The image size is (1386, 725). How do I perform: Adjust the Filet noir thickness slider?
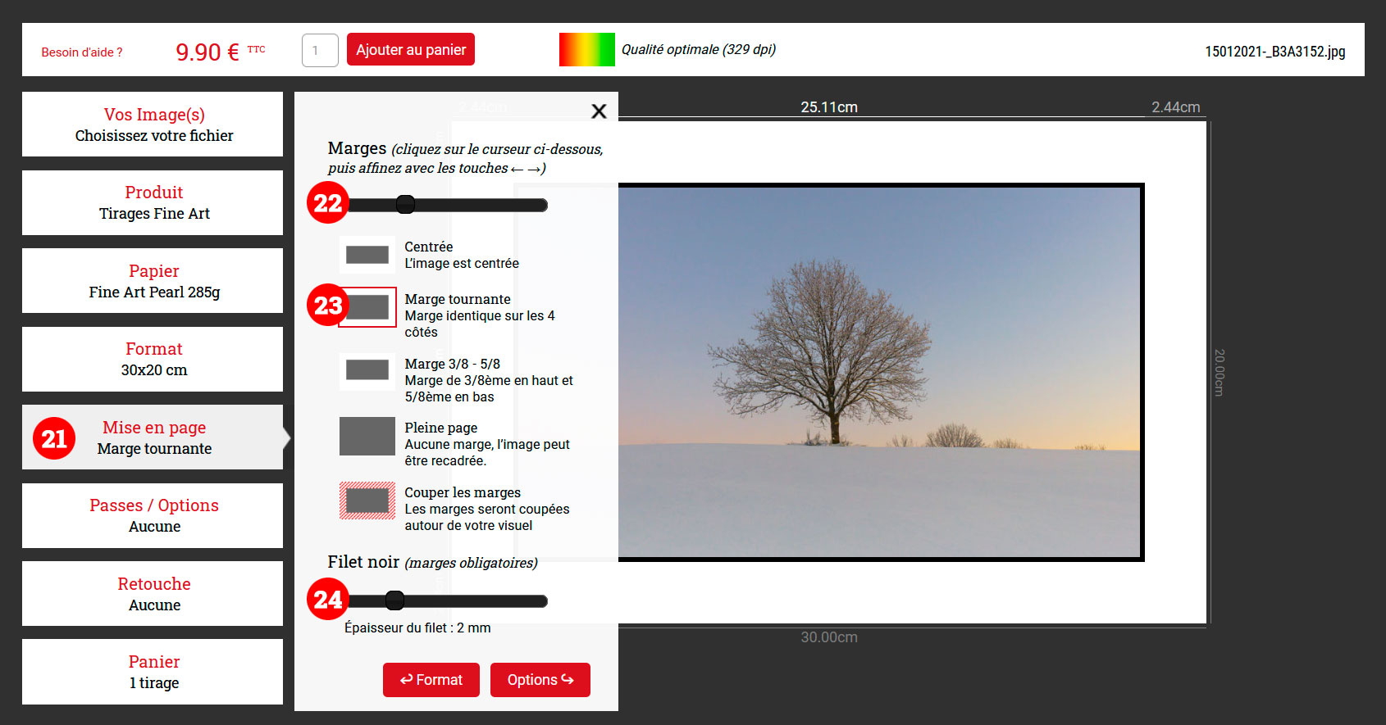[394, 600]
